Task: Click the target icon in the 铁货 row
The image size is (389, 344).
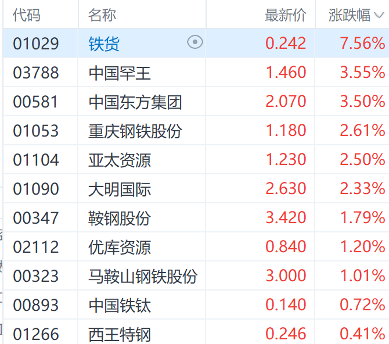Action: (x=195, y=42)
